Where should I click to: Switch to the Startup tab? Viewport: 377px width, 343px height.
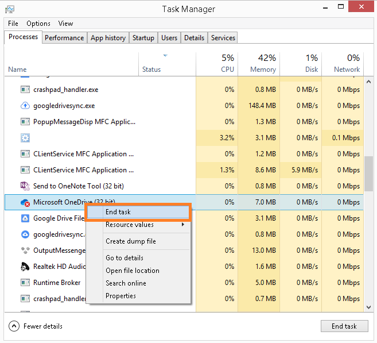tap(143, 38)
